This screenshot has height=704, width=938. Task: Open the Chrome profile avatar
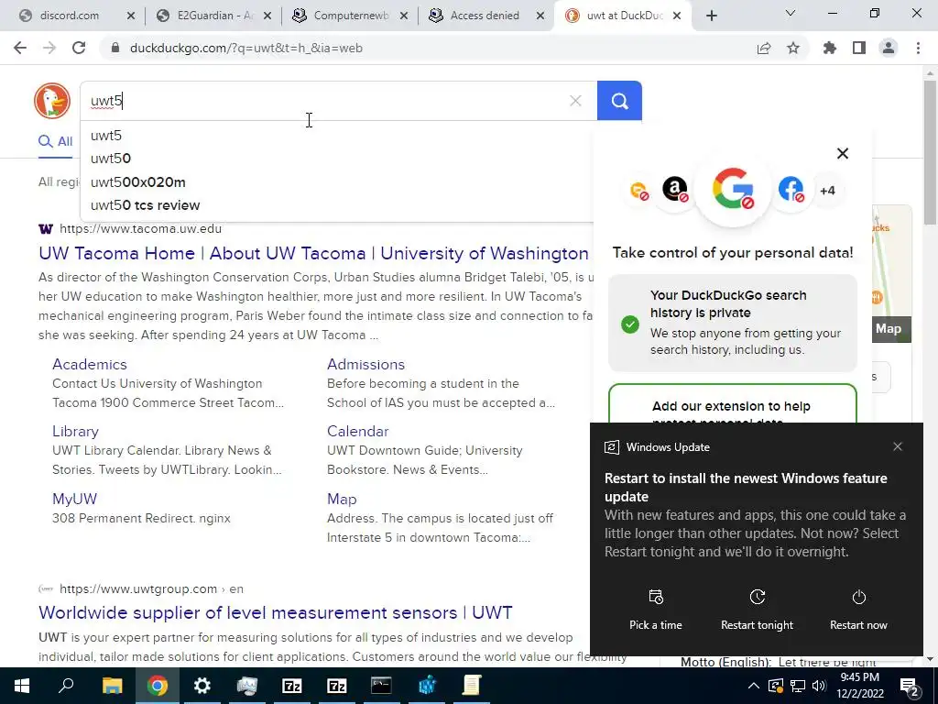889,48
